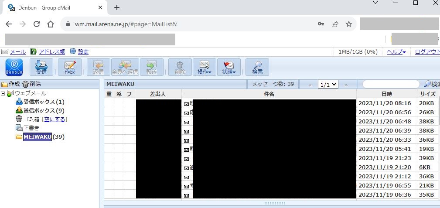Select the ウェブメール root folder

[x=30, y=93]
